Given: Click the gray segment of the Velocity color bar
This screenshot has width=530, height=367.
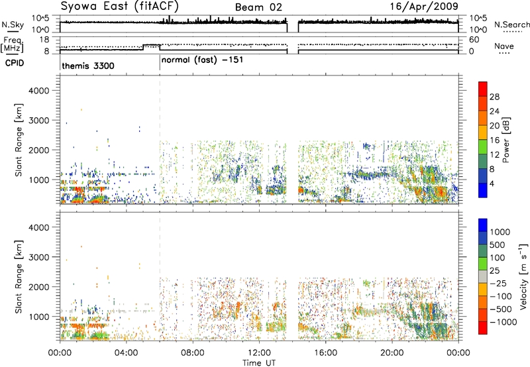Looking at the screenshot, I should coord(483,276).
